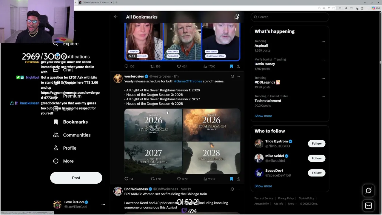Open more options on westerosies post
The height and width of the screenshot is (215, 382).
(x=238, y=76)
